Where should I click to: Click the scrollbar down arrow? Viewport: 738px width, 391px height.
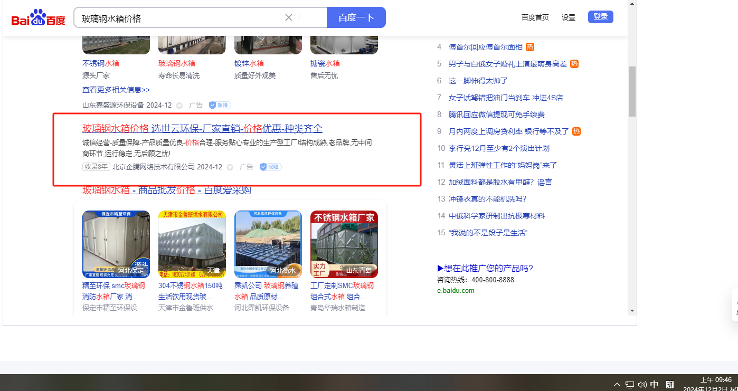click(x=632, y=311)
